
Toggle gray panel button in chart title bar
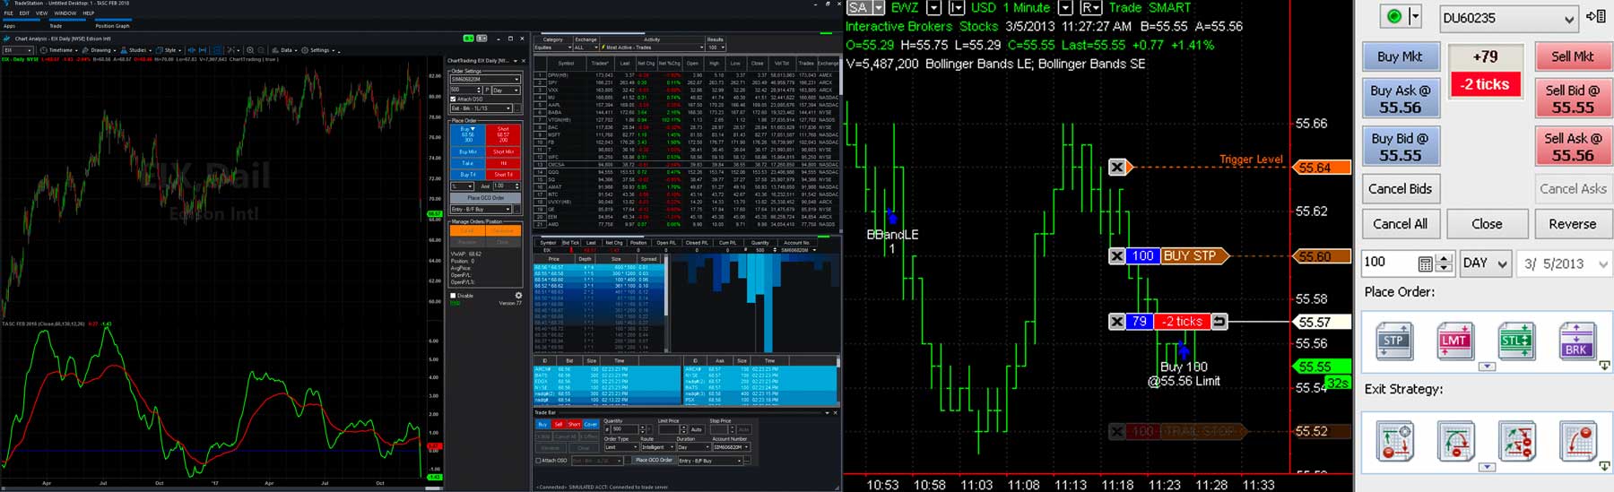point(482,39)
